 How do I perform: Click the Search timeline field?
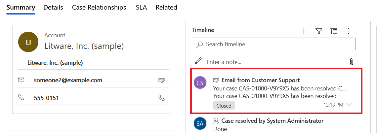[x=278, y=44]
